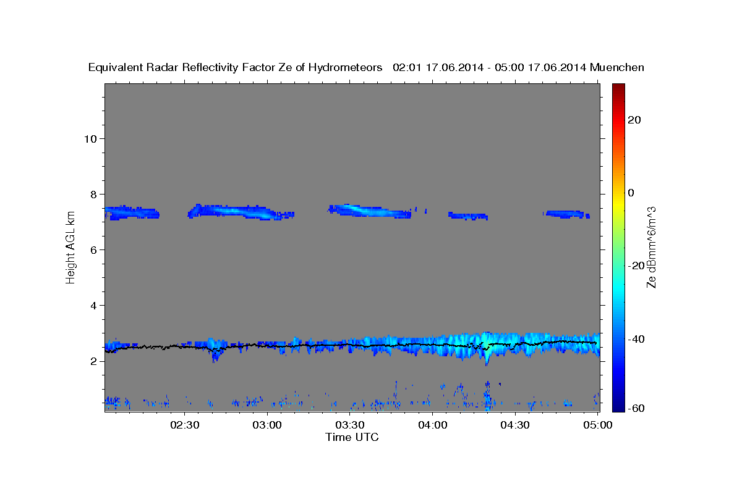Click the 'Height AGL km' axis label
Image resolution: width=742 pixels, height=494 pixels.
click(70, 246)
